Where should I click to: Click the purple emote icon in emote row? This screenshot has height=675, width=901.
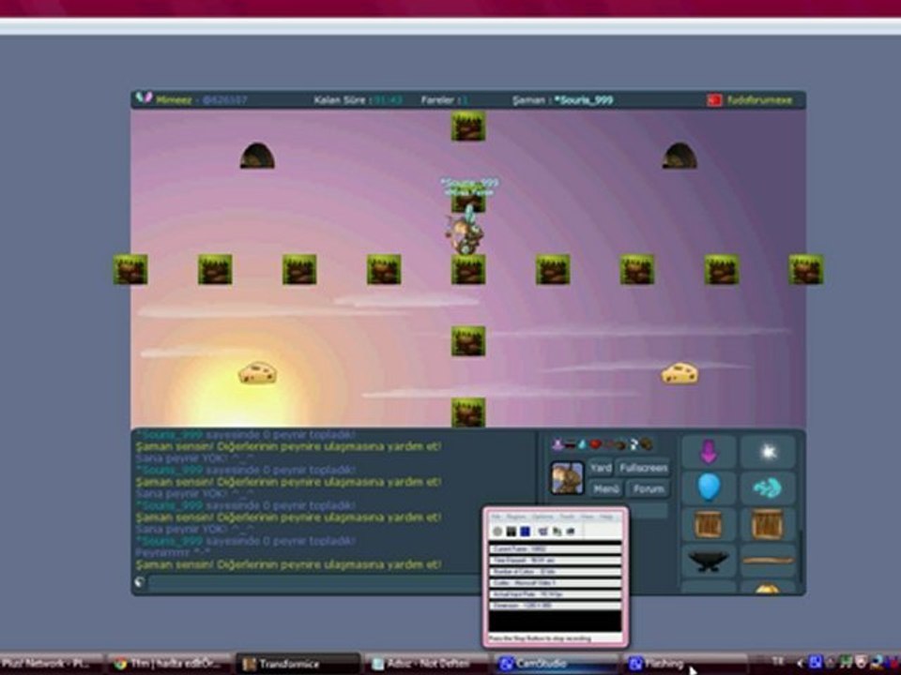coord(557,444)
